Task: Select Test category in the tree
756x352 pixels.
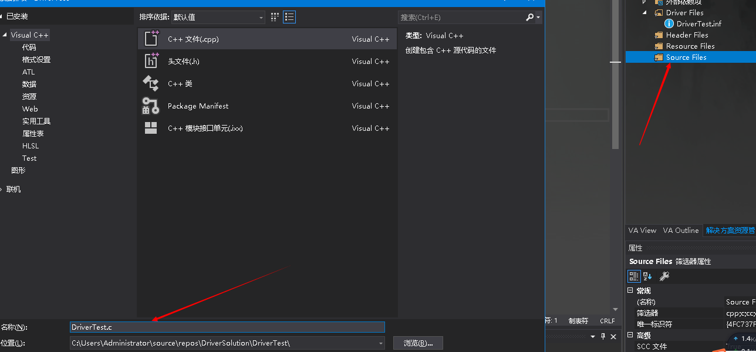Action: pyautogui.click(x=29, y=158)
